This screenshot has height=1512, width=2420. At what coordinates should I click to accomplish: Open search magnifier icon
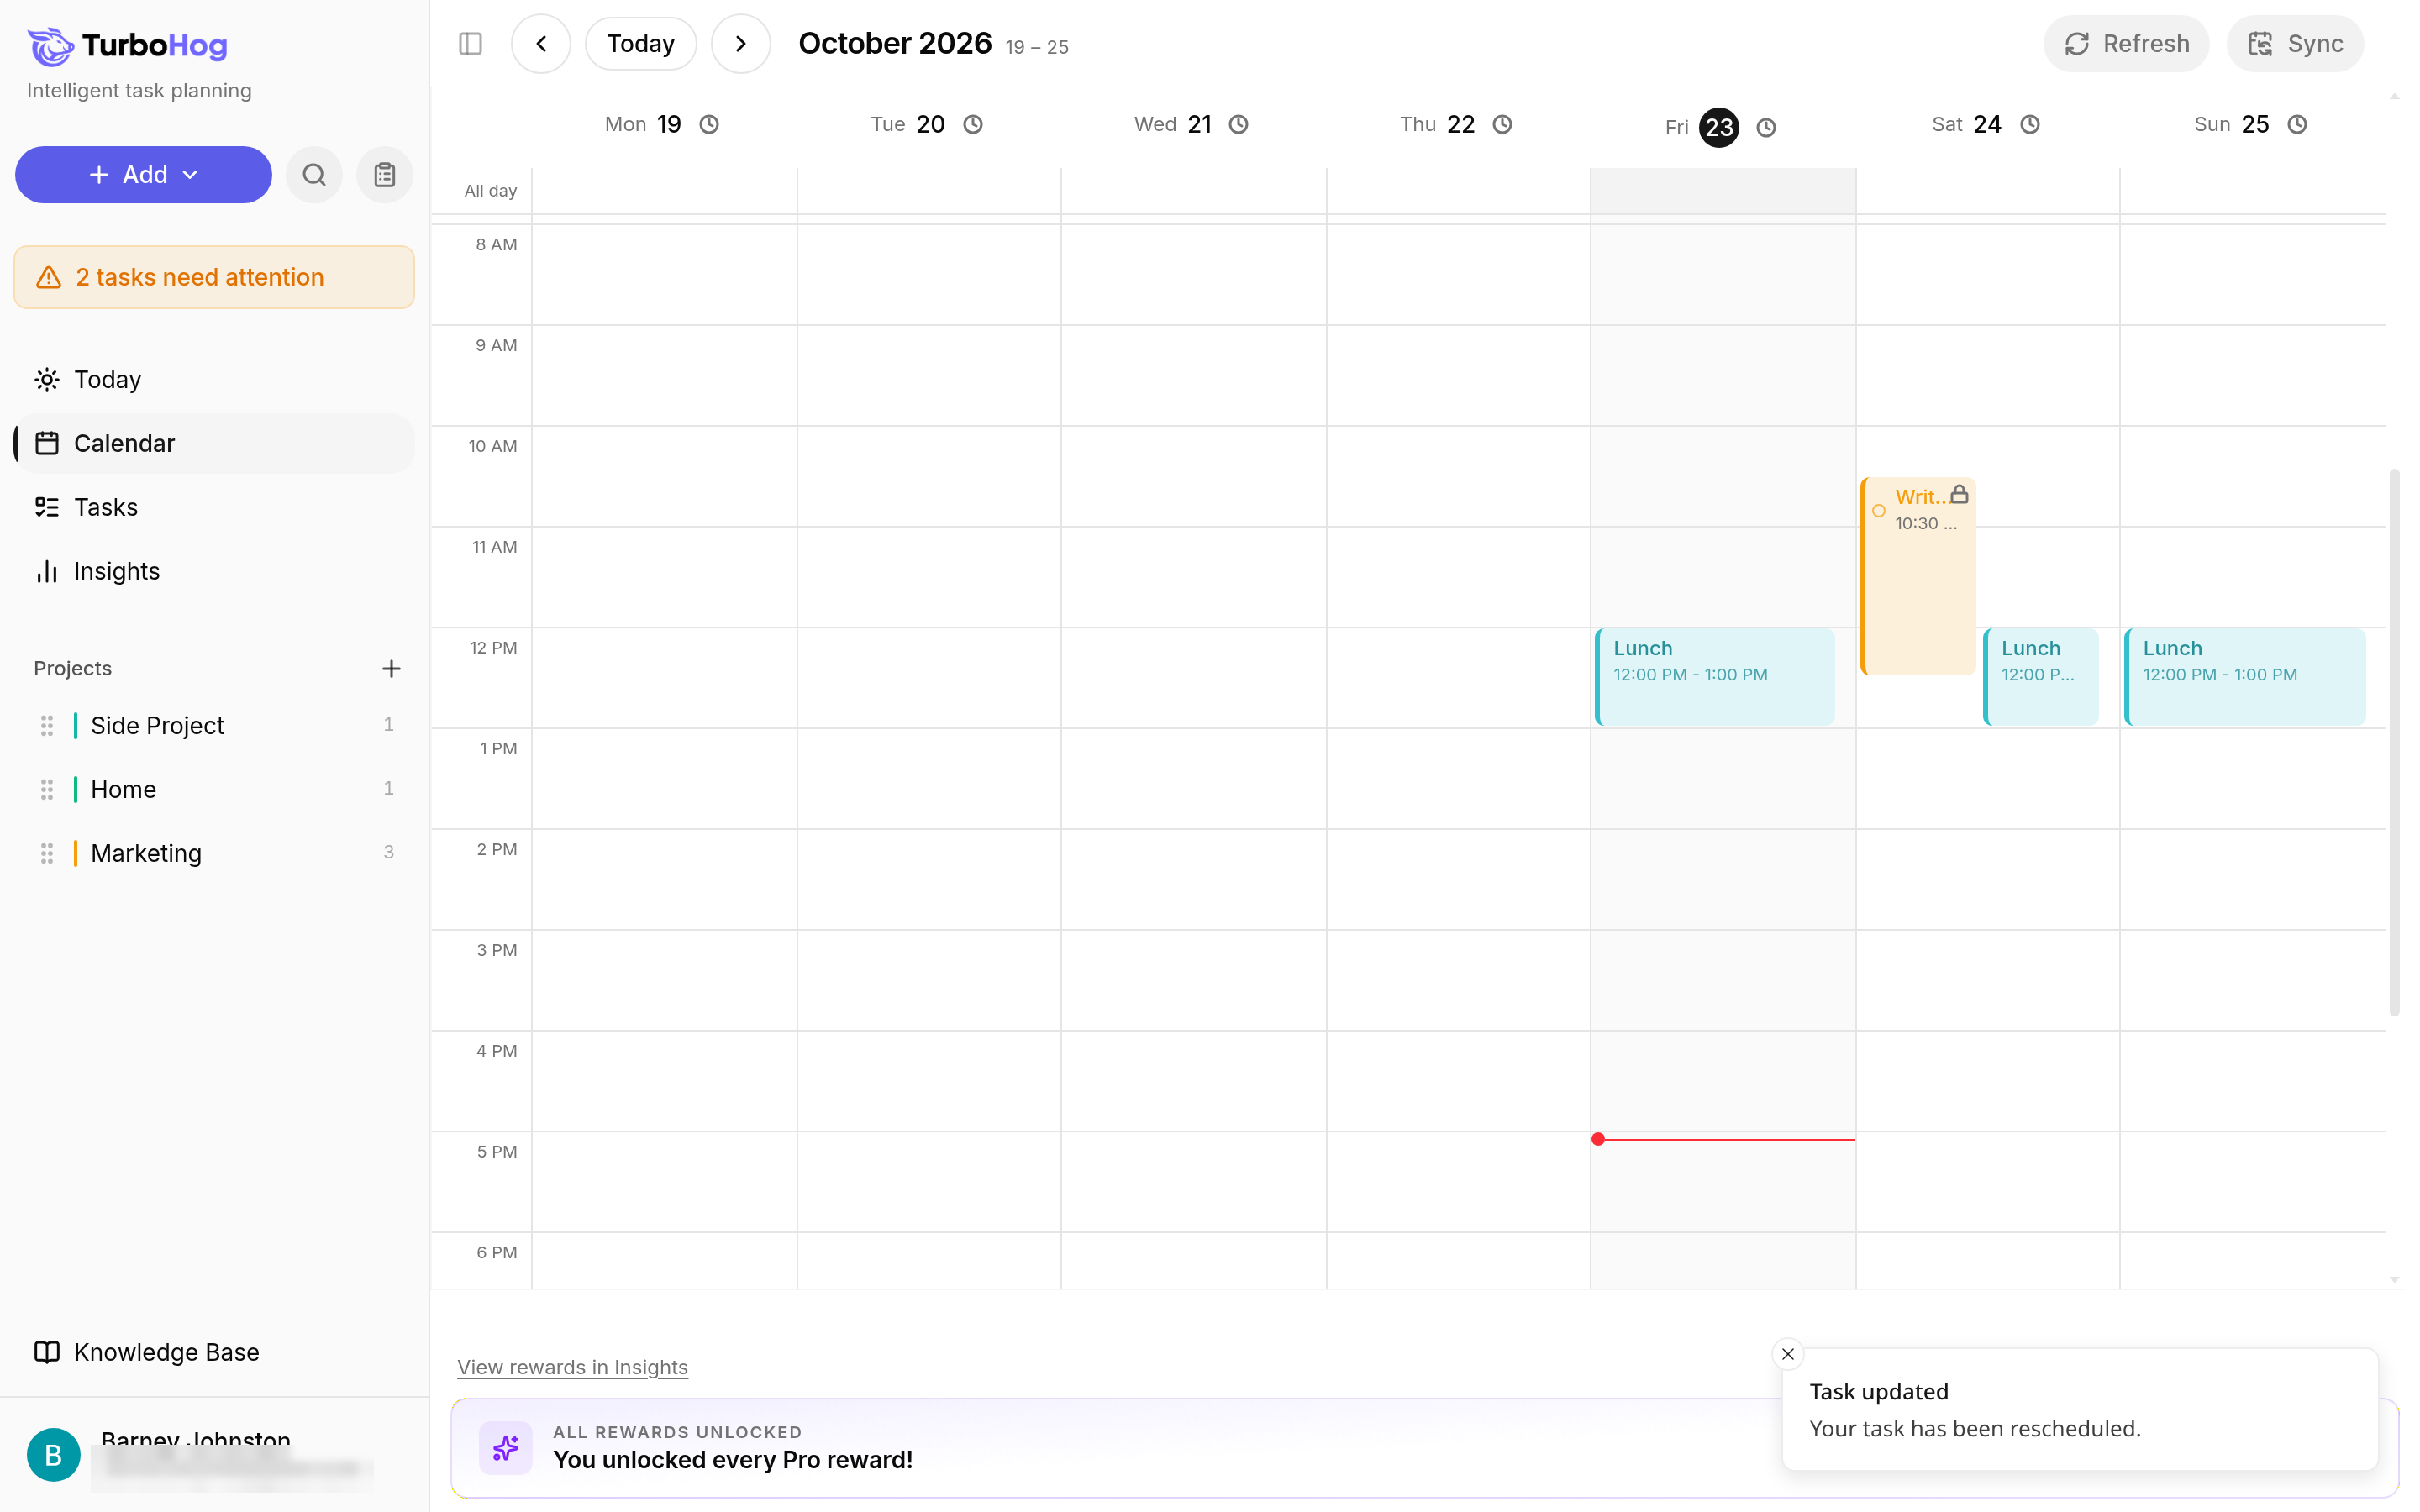314,175
